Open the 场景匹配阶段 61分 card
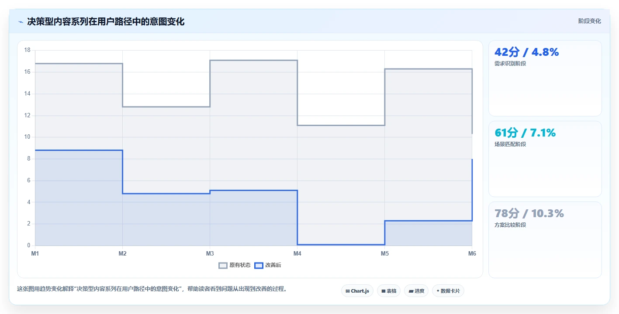619x314 pixels. (545, 159)
